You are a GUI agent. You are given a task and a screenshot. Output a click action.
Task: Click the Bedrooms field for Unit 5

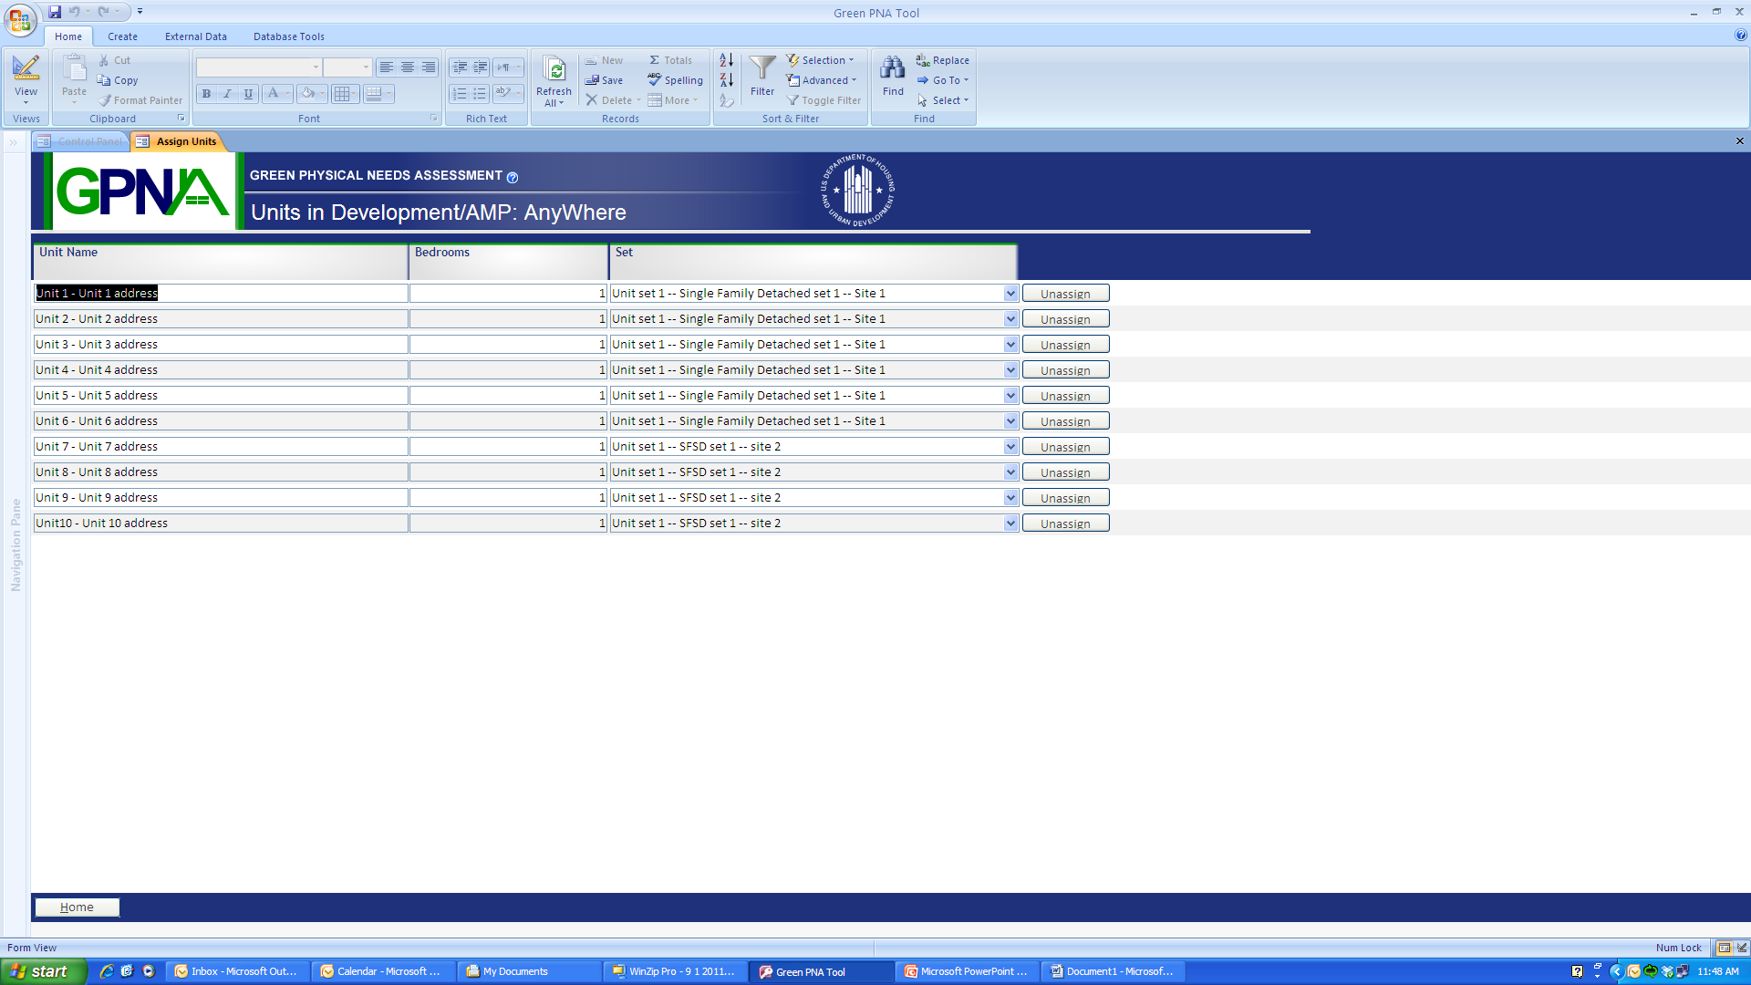coord(508,396)
